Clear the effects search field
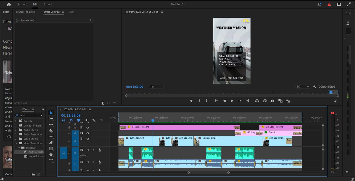The width and height of the screenshot is (355, 181). 41,115
